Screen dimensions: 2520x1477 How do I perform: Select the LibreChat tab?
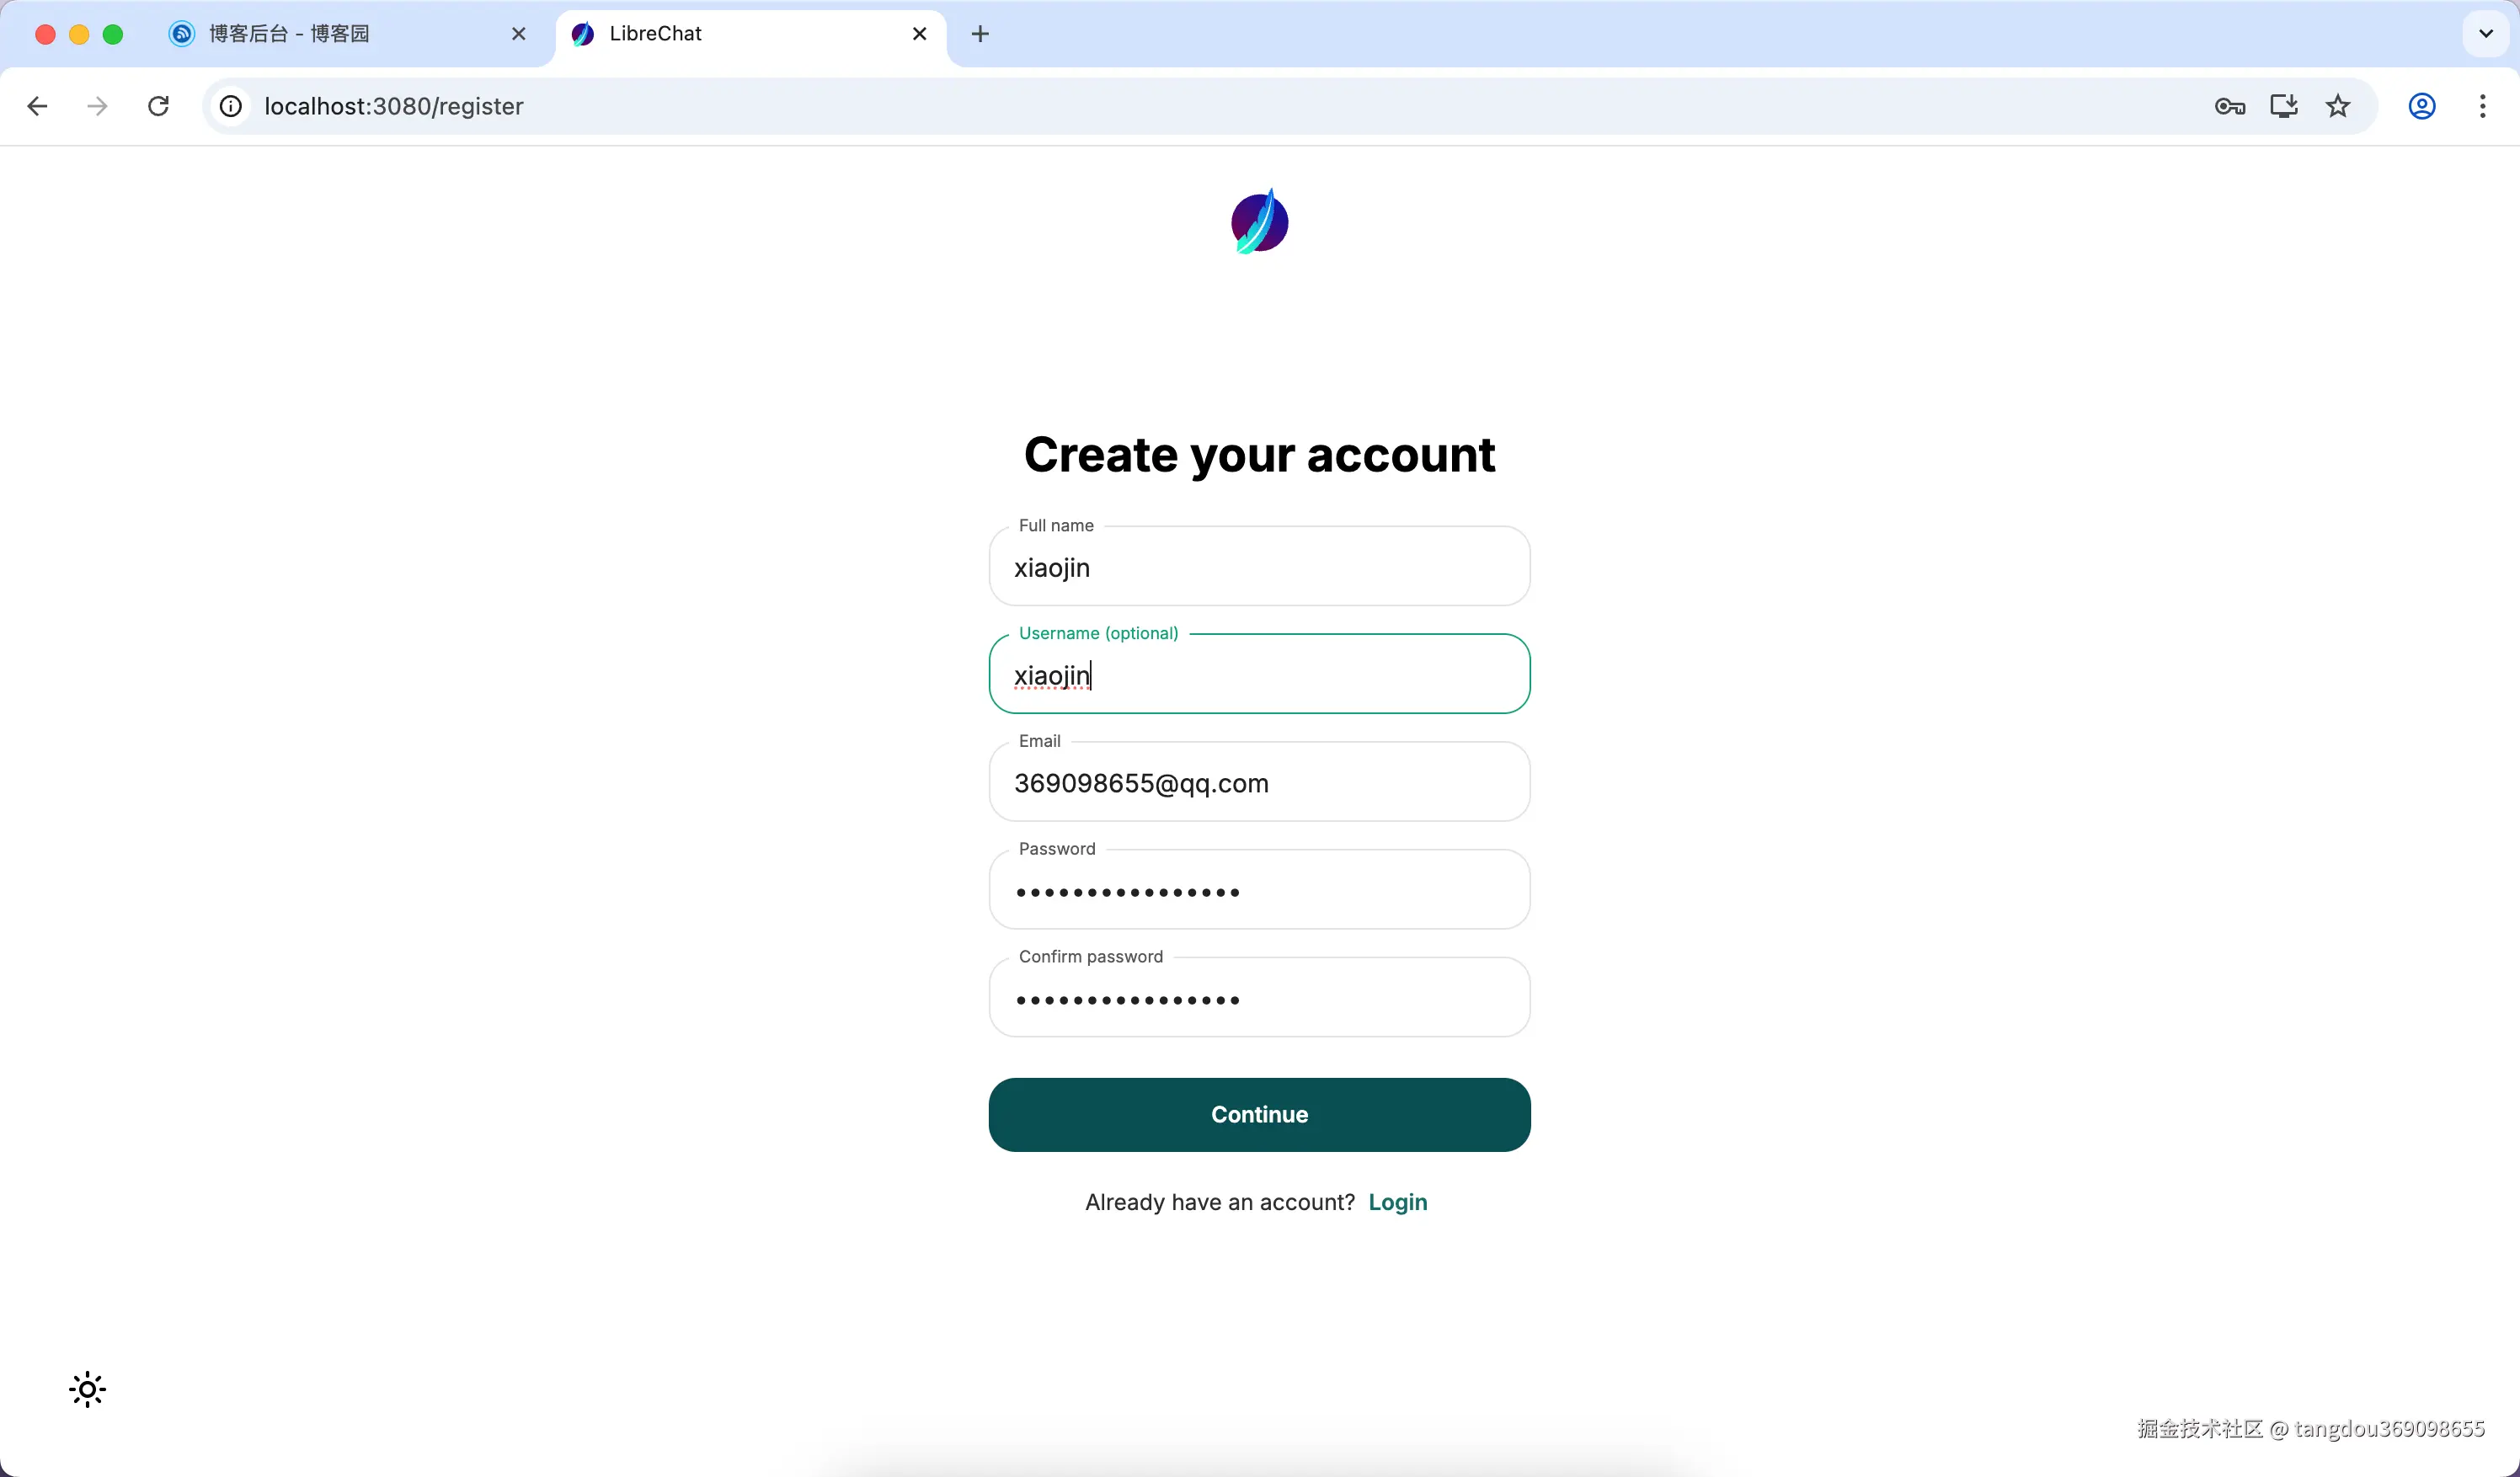(740, 34)
